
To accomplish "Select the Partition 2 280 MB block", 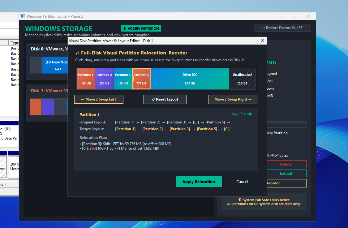I will [x=104, y=79].
